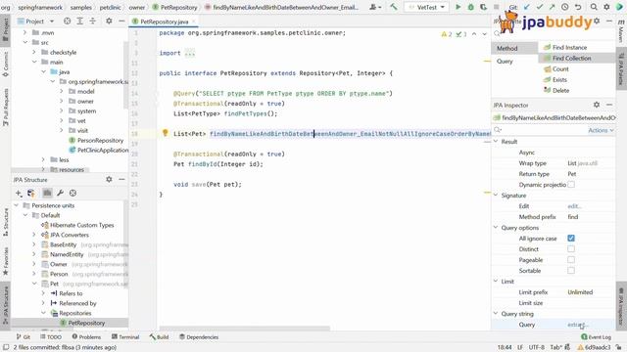Open Project panel options gear
Viewport: 627px width, 352px height.
point(109,21)
